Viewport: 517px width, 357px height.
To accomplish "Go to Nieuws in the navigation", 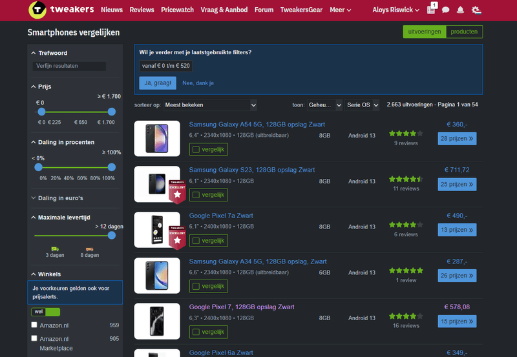I will coord(112,10).
